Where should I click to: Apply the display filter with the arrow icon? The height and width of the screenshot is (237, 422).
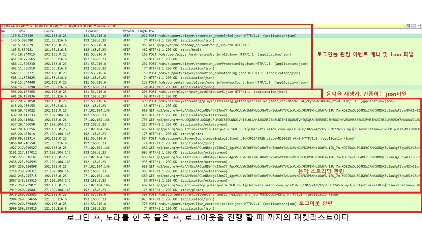click(413, 26)
